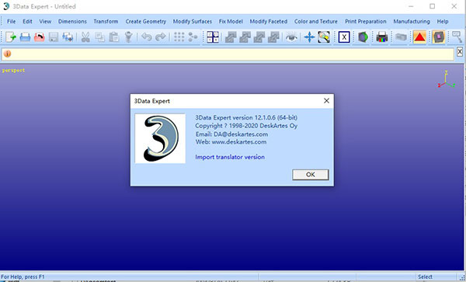Click the greyed-out floppy disk save icon
This screenshot has height=282, width=466.
(54, 37)
